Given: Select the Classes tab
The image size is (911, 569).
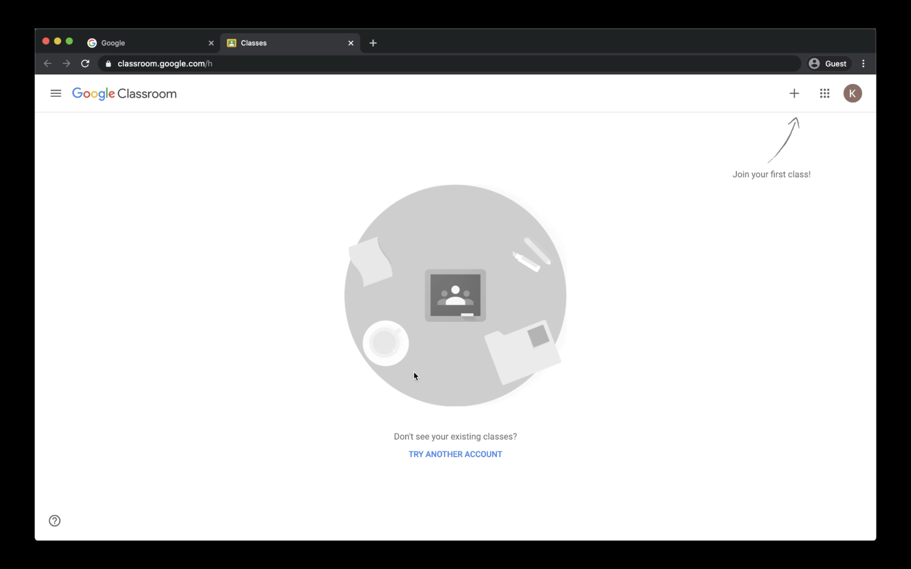Looking at the screenshot, I should 290,43.
